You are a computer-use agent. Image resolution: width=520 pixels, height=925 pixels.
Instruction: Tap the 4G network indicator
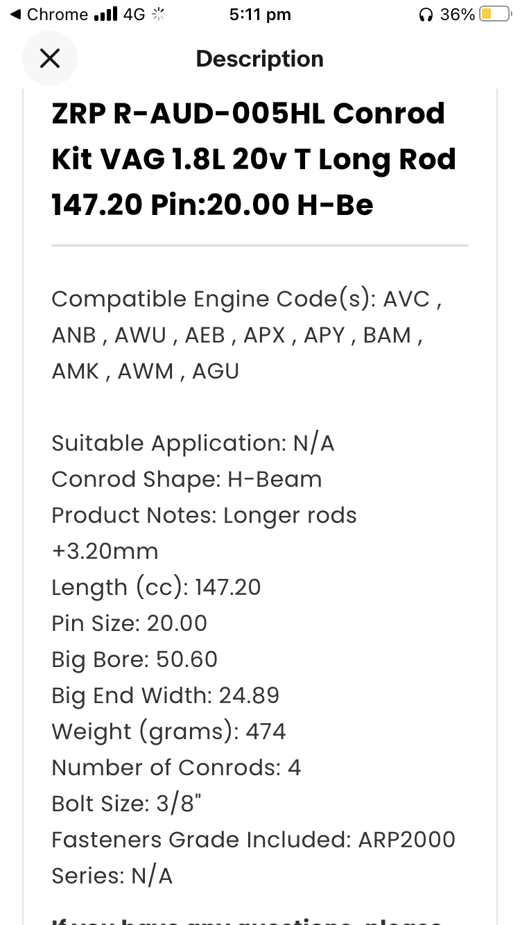click(134, 15)
